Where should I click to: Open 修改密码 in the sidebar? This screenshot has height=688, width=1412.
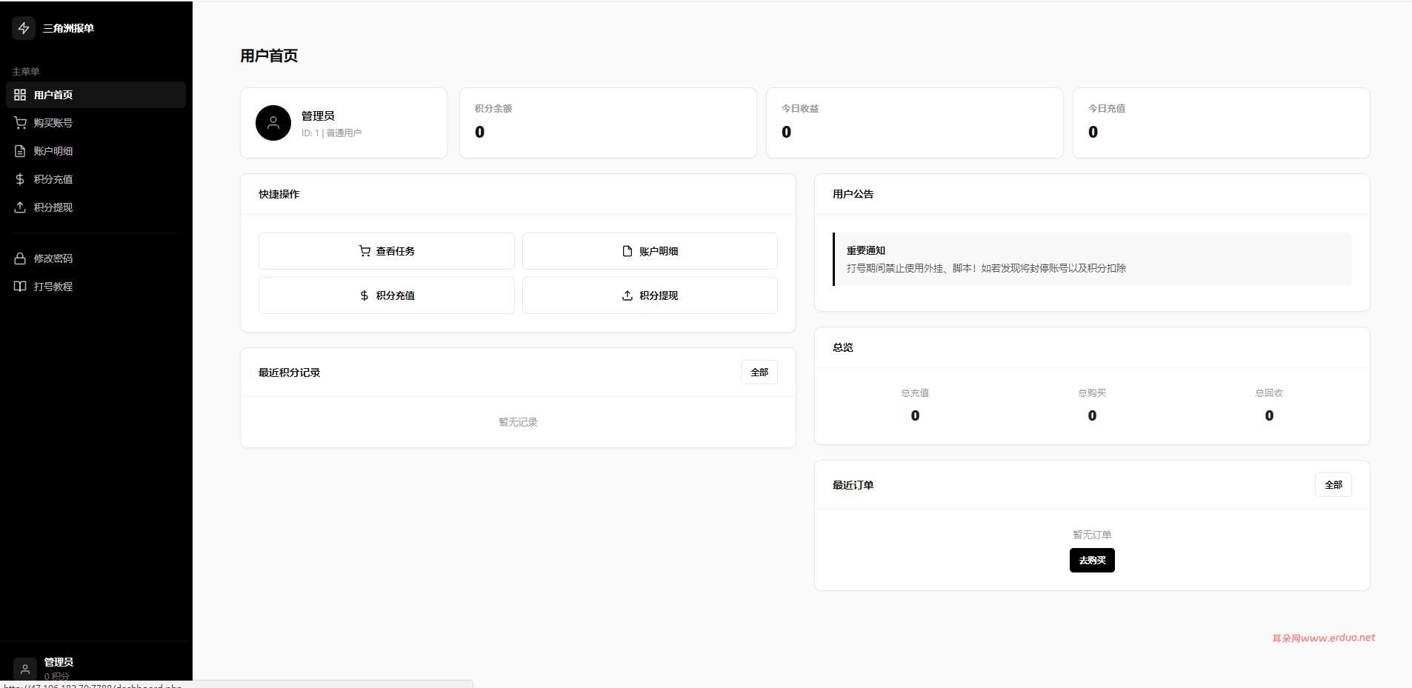(x=96, y=258)
